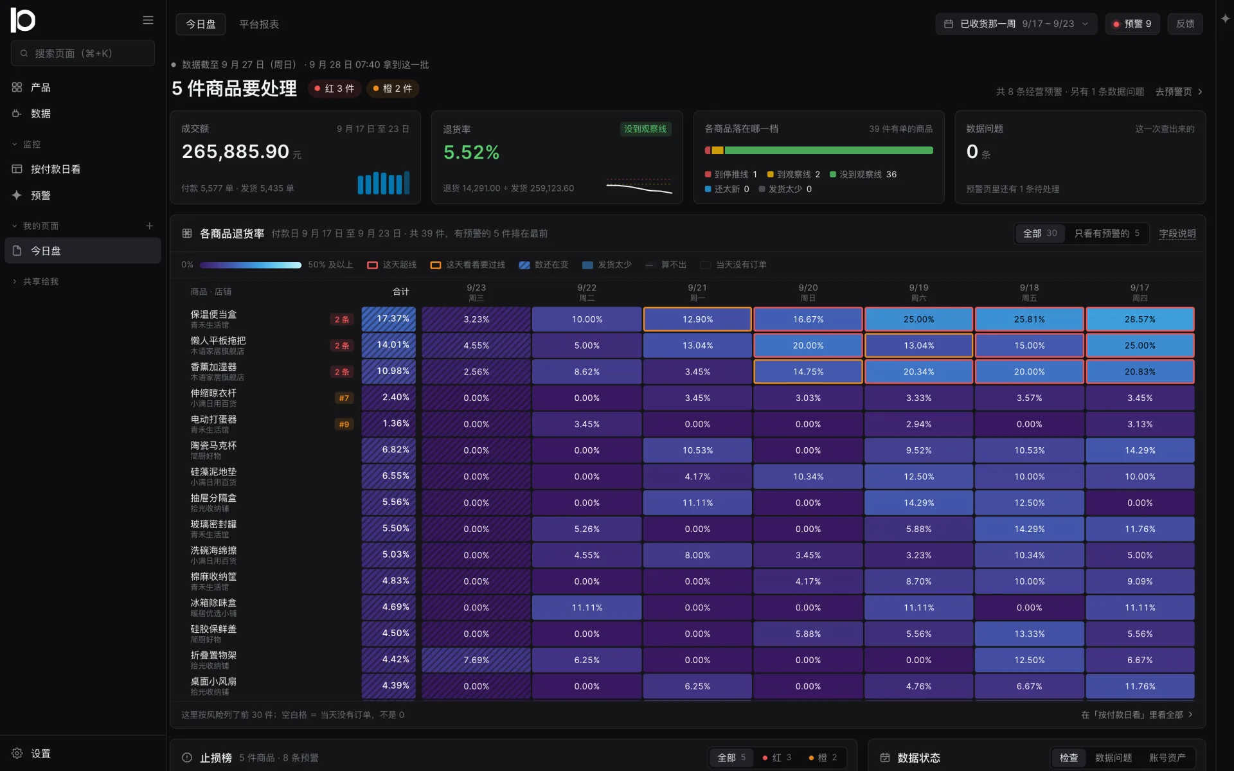Click the 数还在变 legend swatch
This screenshot has height=771, width=1234.
[x=524, y=265]
